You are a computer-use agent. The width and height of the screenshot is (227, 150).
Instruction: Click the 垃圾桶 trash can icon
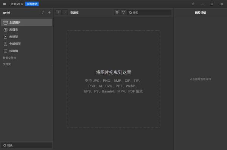6,51
